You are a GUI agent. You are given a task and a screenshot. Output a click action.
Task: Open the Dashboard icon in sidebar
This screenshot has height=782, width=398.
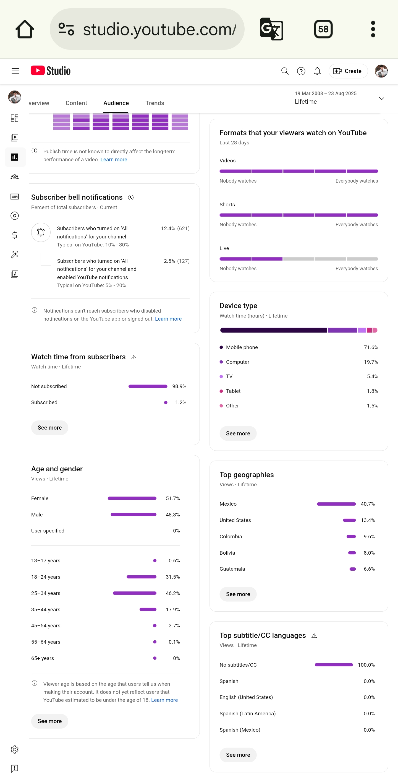click(x=15, y=118)
